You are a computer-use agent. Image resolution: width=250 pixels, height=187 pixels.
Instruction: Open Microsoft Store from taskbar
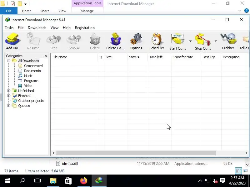coord(68,181)
